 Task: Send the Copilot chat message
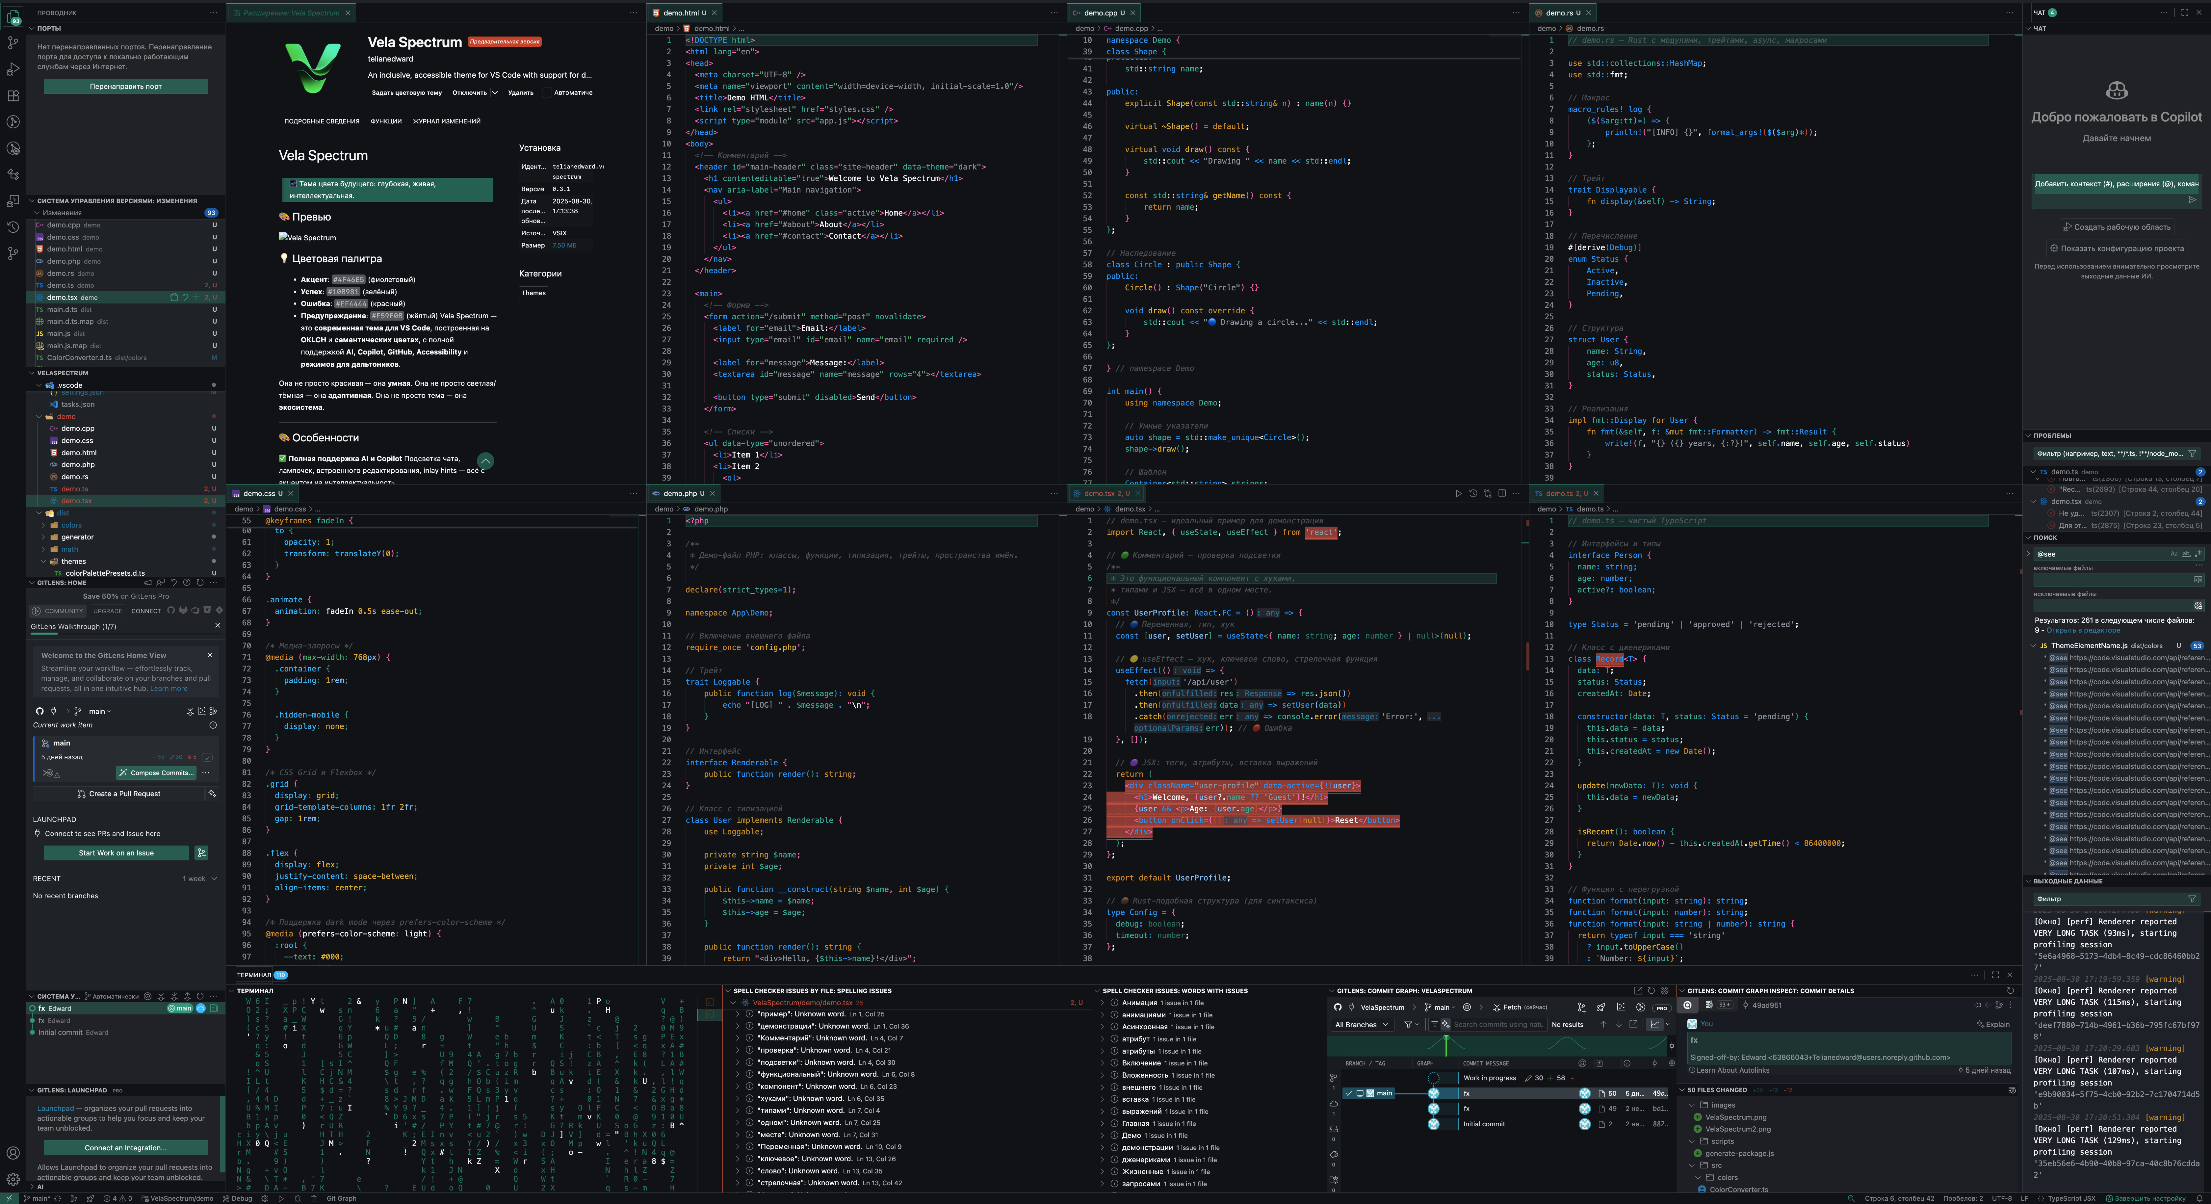pyautogui.click(x=2192, y=200)
